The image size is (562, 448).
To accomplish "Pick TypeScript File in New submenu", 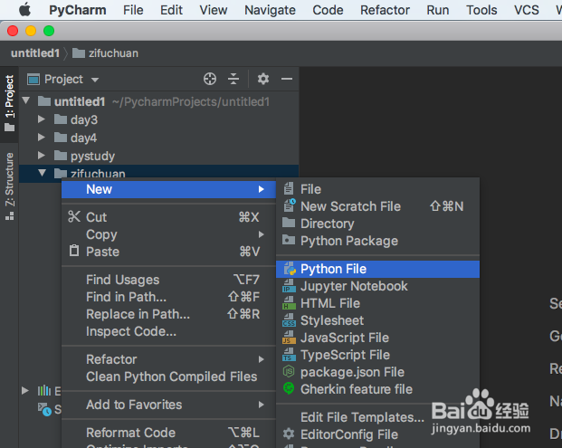I will (377, 355).
